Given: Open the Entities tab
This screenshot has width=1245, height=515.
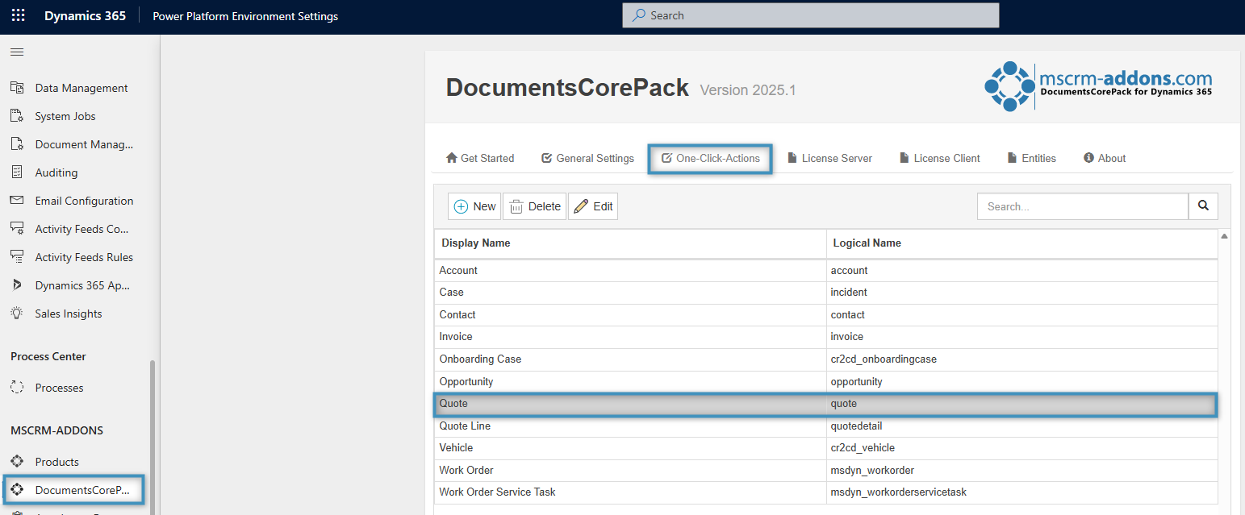Looking at the screenshot, I should (x=1031, y=158).
